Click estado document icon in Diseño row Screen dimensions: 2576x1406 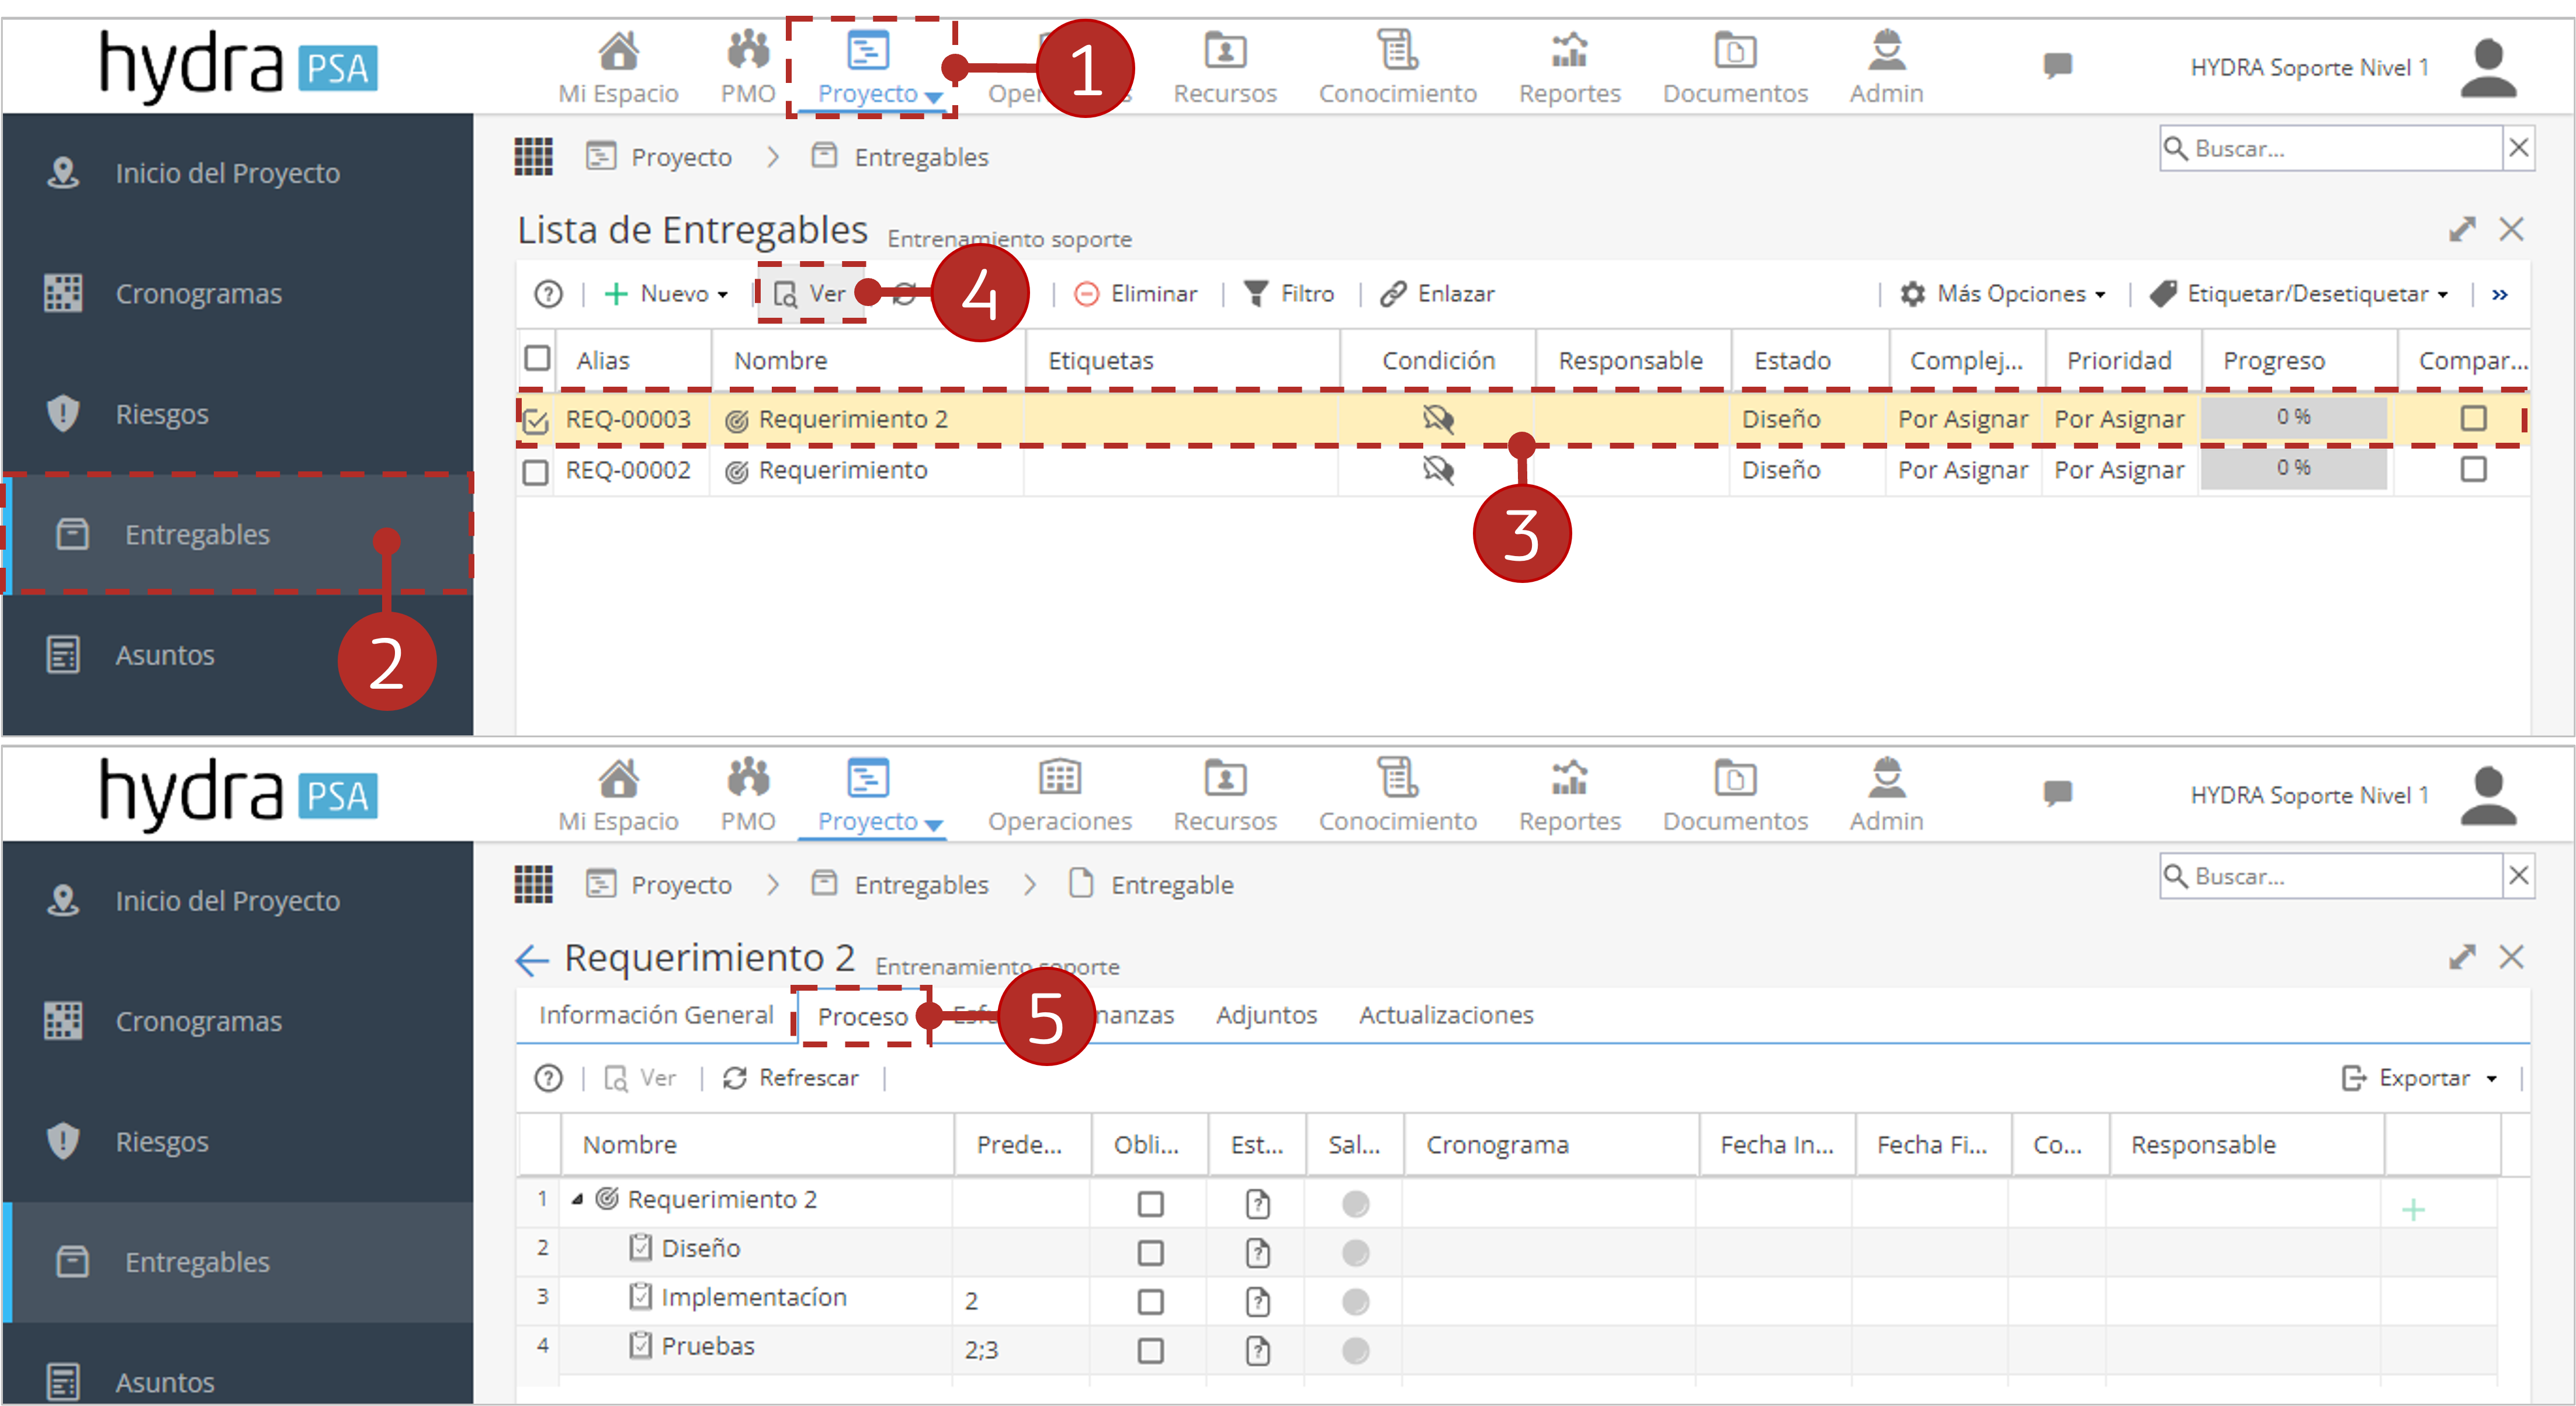1257,1253
